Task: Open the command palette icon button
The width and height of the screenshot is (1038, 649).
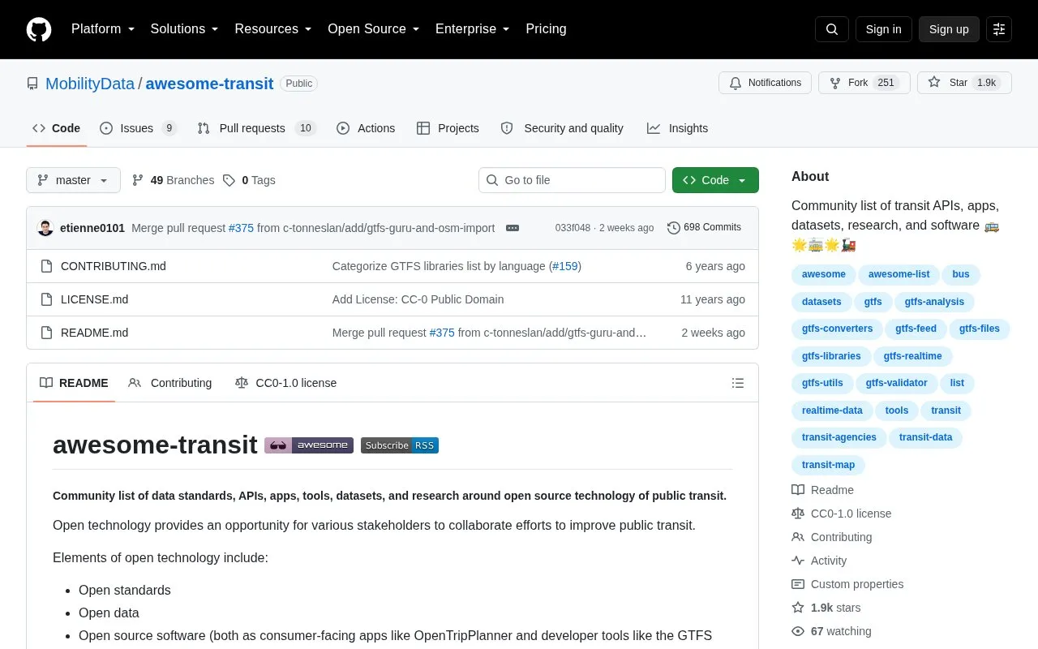Action: coord(999,29)
